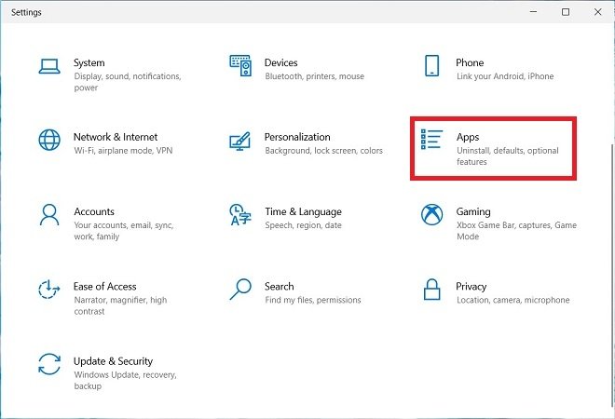Select the Privacy padlock icon
This screenshot has width=615, height=419.
point(431,290)
